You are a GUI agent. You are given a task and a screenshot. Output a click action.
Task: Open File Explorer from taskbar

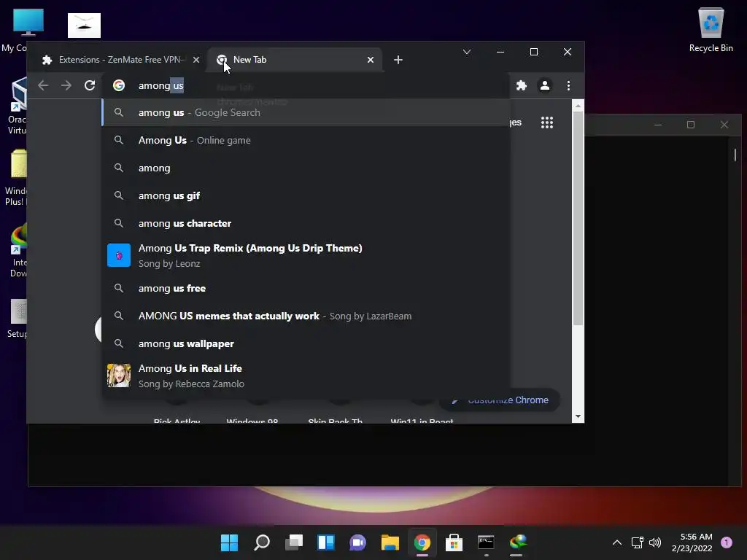[390, 542]
